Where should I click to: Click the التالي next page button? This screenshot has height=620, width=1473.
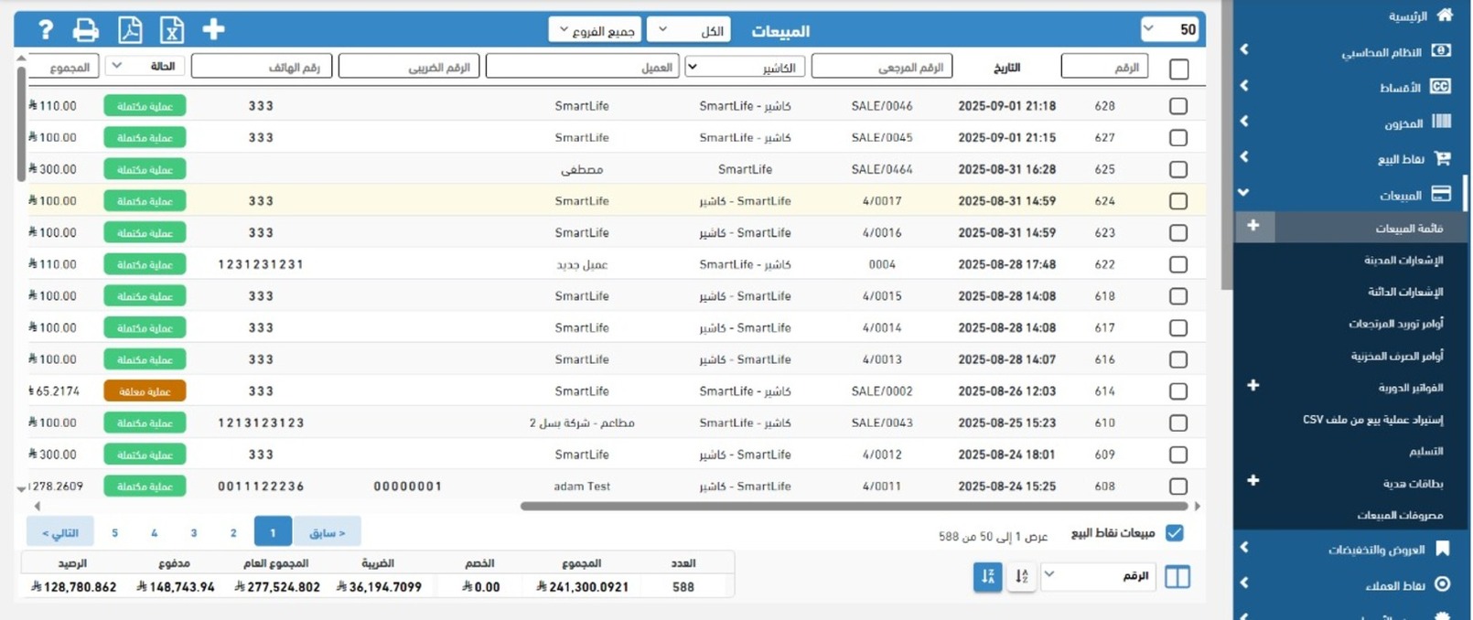click(59, 532)
